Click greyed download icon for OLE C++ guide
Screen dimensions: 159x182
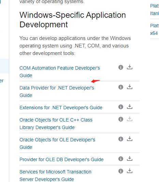point(130,119)
